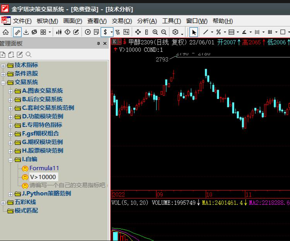Collapse the 交易系统 folder
290x241 pixels.
pos(3,83)
